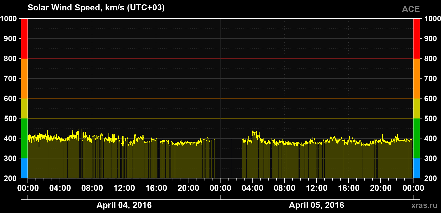Click the "00:00" label between the two dates
The width and height of the screenshot is (441, 213).
220,188
